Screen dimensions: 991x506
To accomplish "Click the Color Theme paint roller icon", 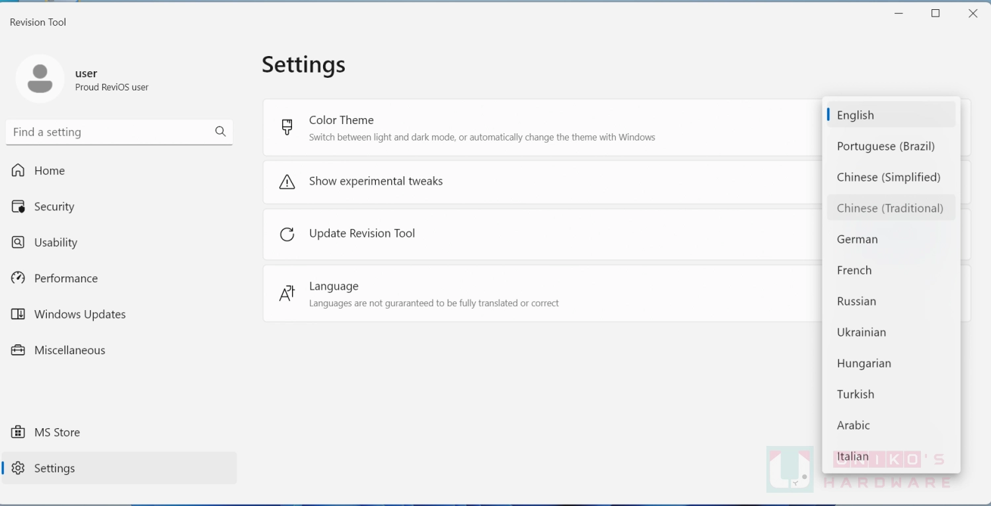I will (x=287, y=127).
